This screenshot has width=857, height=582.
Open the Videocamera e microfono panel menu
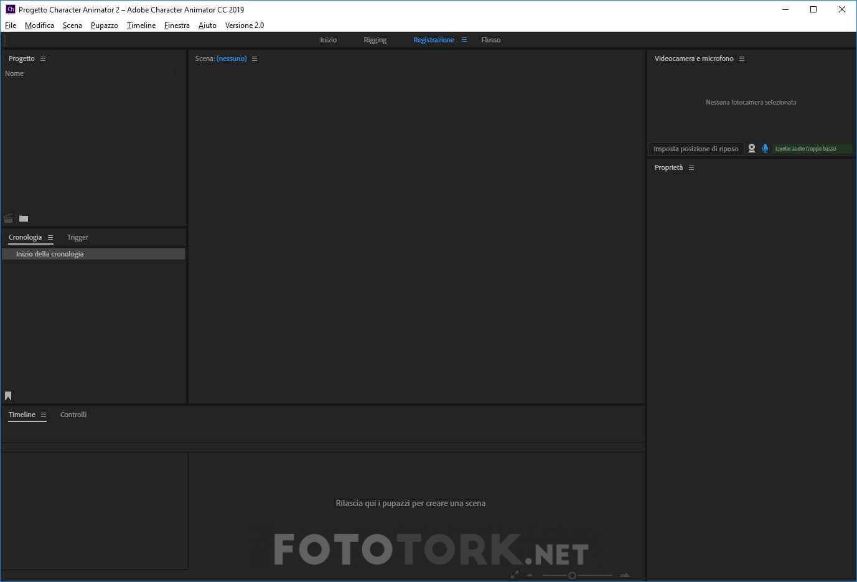[x=742, y=59]
